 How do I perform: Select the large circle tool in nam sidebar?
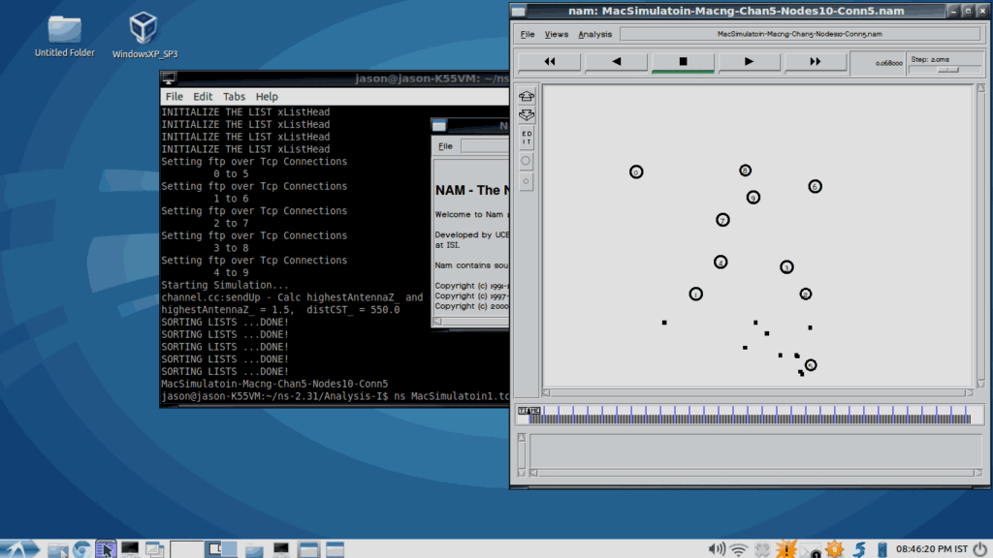(x=526, y=161)
